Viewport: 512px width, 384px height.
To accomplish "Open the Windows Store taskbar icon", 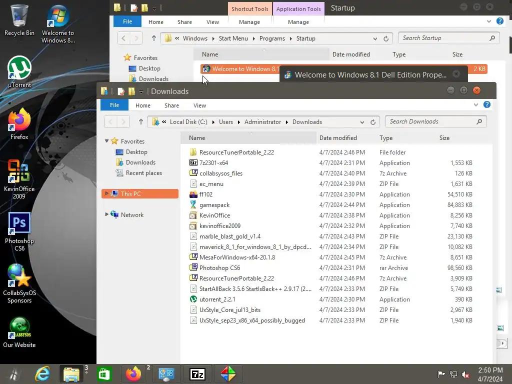I will point(104,374).
